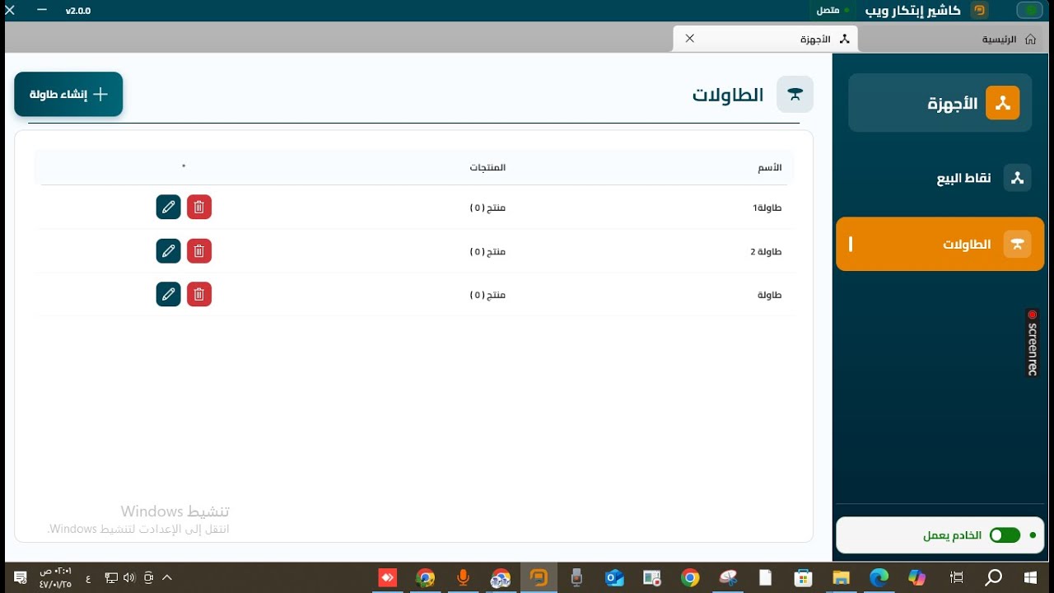Image resolution: width=1054 pixels, height=593 pixels.
Task: Click the orange microphone taskbar icon
Action: (464, 577)
